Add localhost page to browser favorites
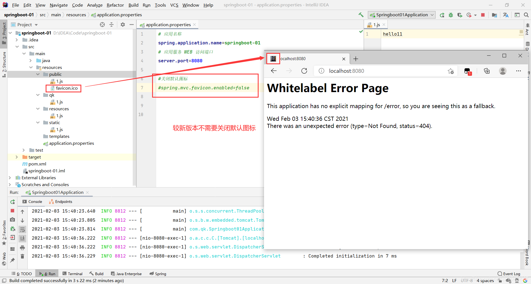This screenshot has height=284, width=531. coord(451,71)
